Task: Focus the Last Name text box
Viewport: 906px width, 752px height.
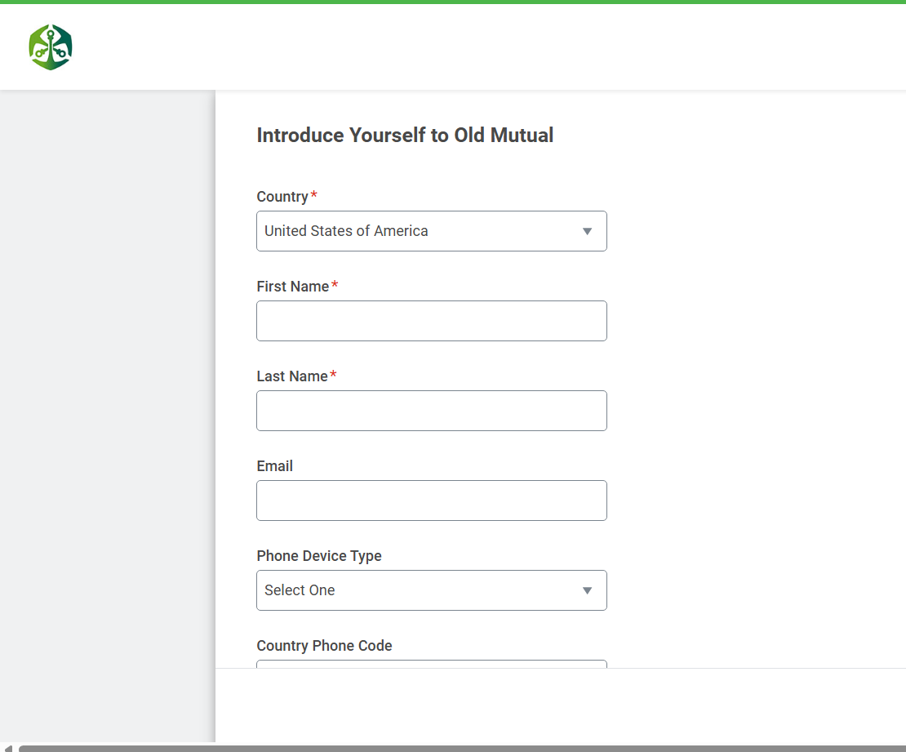Action: [x=432, y=411]
